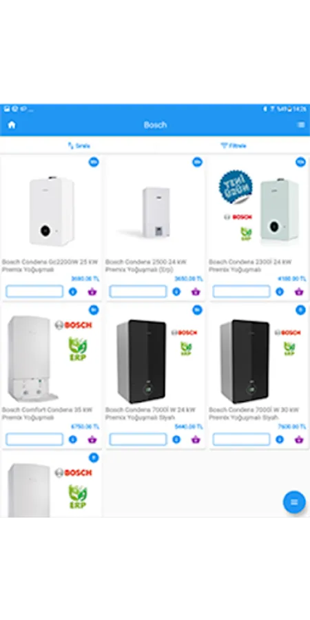Tap blue info circle for Condens 7000i 24 kW
The width and height of the screenshot is (310, 620).
(176, 440)
